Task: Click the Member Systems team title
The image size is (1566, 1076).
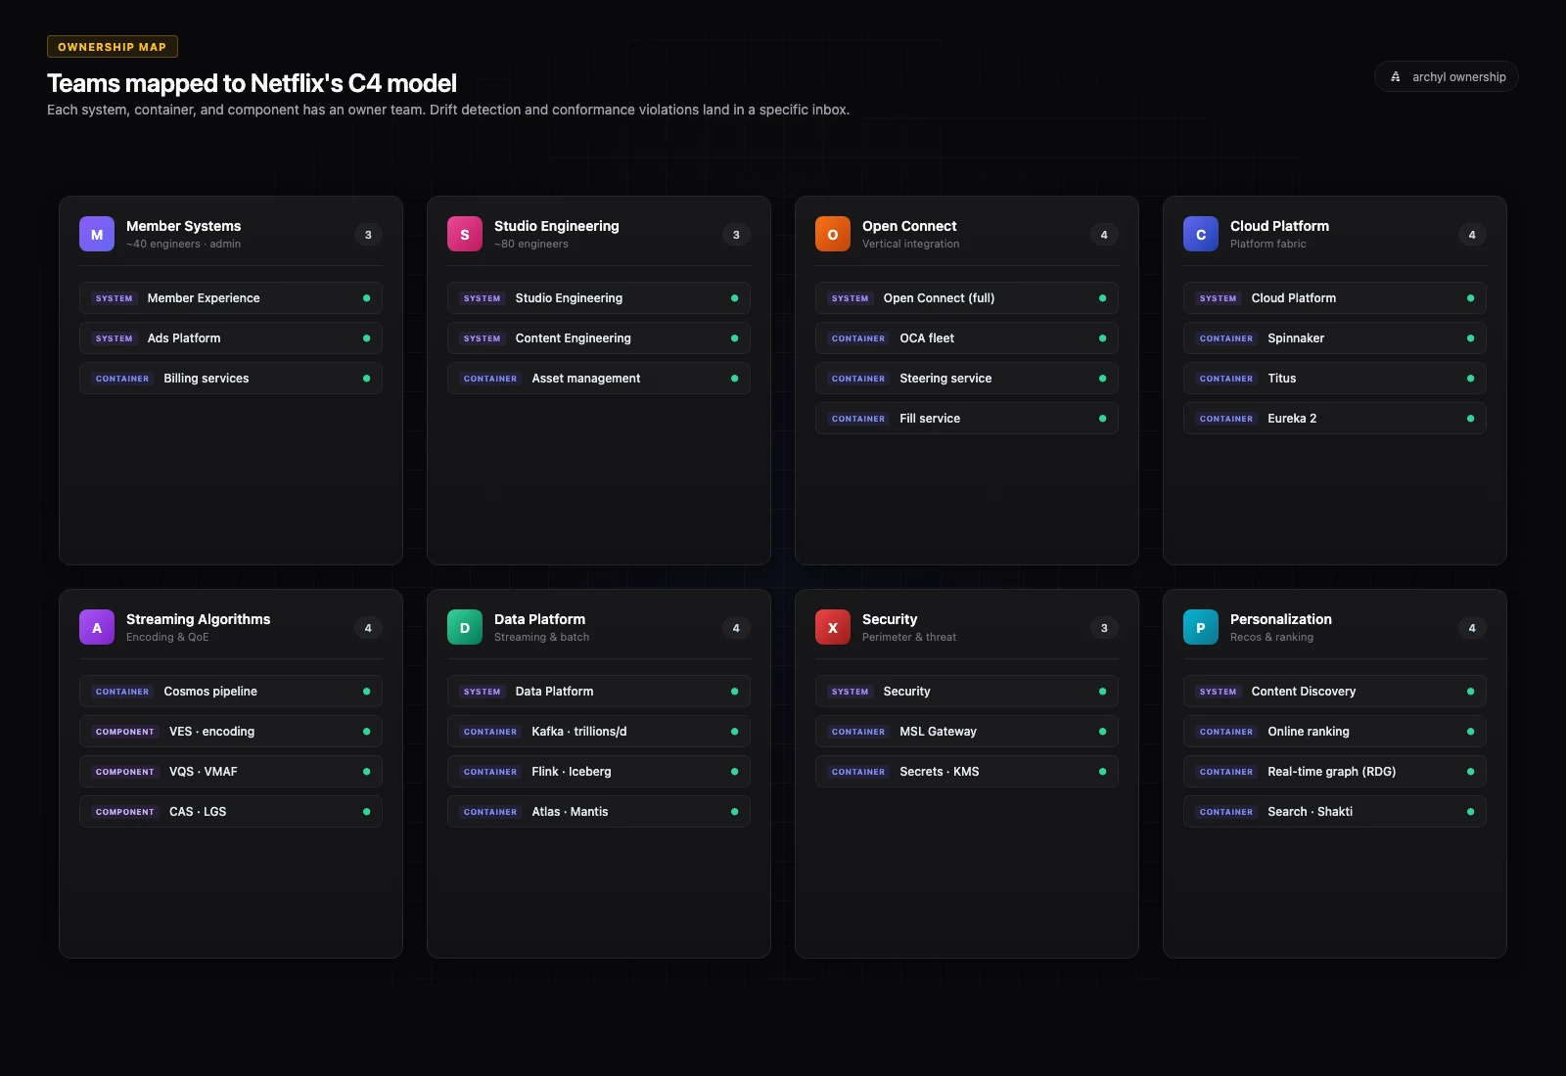Action: tap(184, 226)
